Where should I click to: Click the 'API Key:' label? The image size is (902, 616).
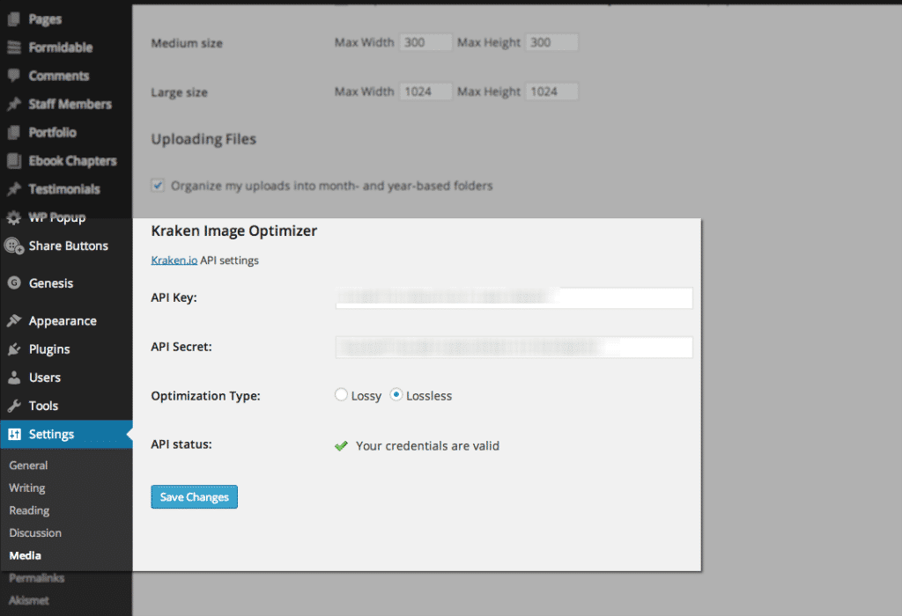(174, 297)
